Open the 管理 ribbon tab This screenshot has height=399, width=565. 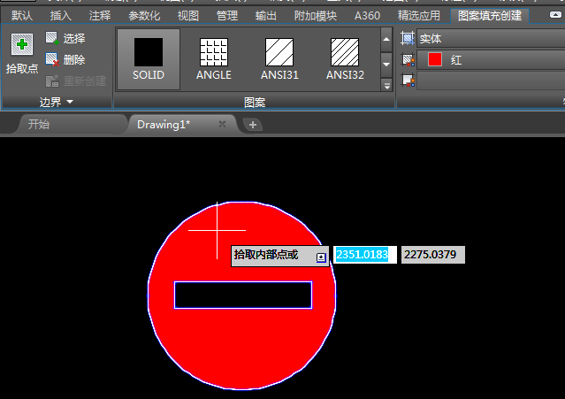point(226,16)
